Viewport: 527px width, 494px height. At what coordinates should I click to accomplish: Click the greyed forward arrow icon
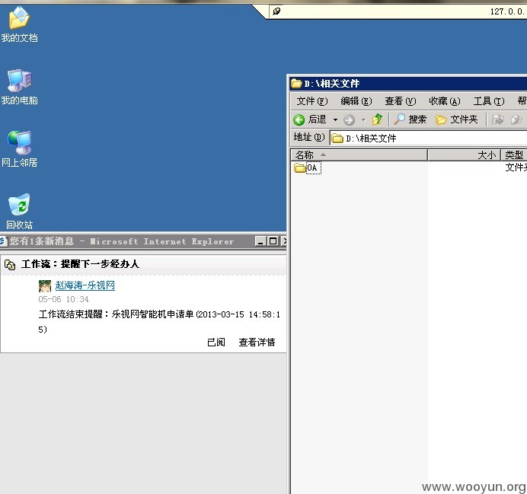click(350, 120)
